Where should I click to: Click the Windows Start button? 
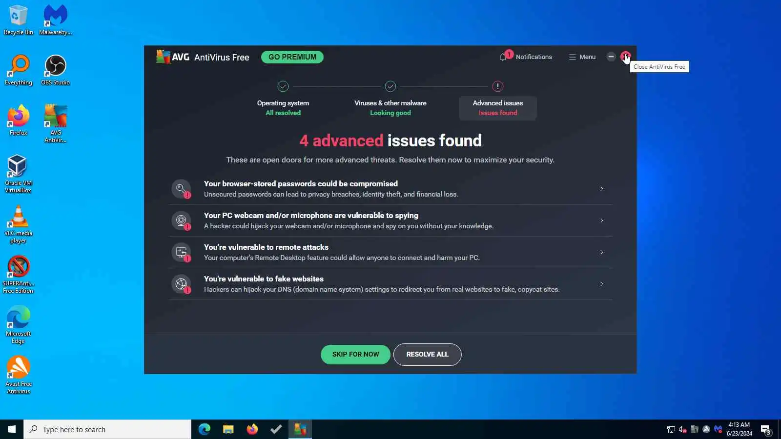tap(12, 429)
